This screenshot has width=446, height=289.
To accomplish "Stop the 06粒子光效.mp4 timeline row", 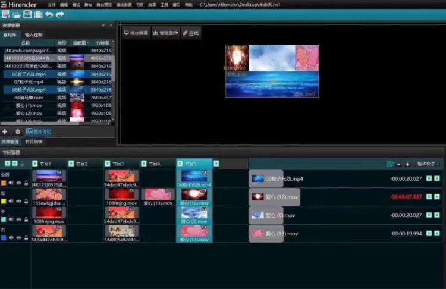I will (437, 178).
